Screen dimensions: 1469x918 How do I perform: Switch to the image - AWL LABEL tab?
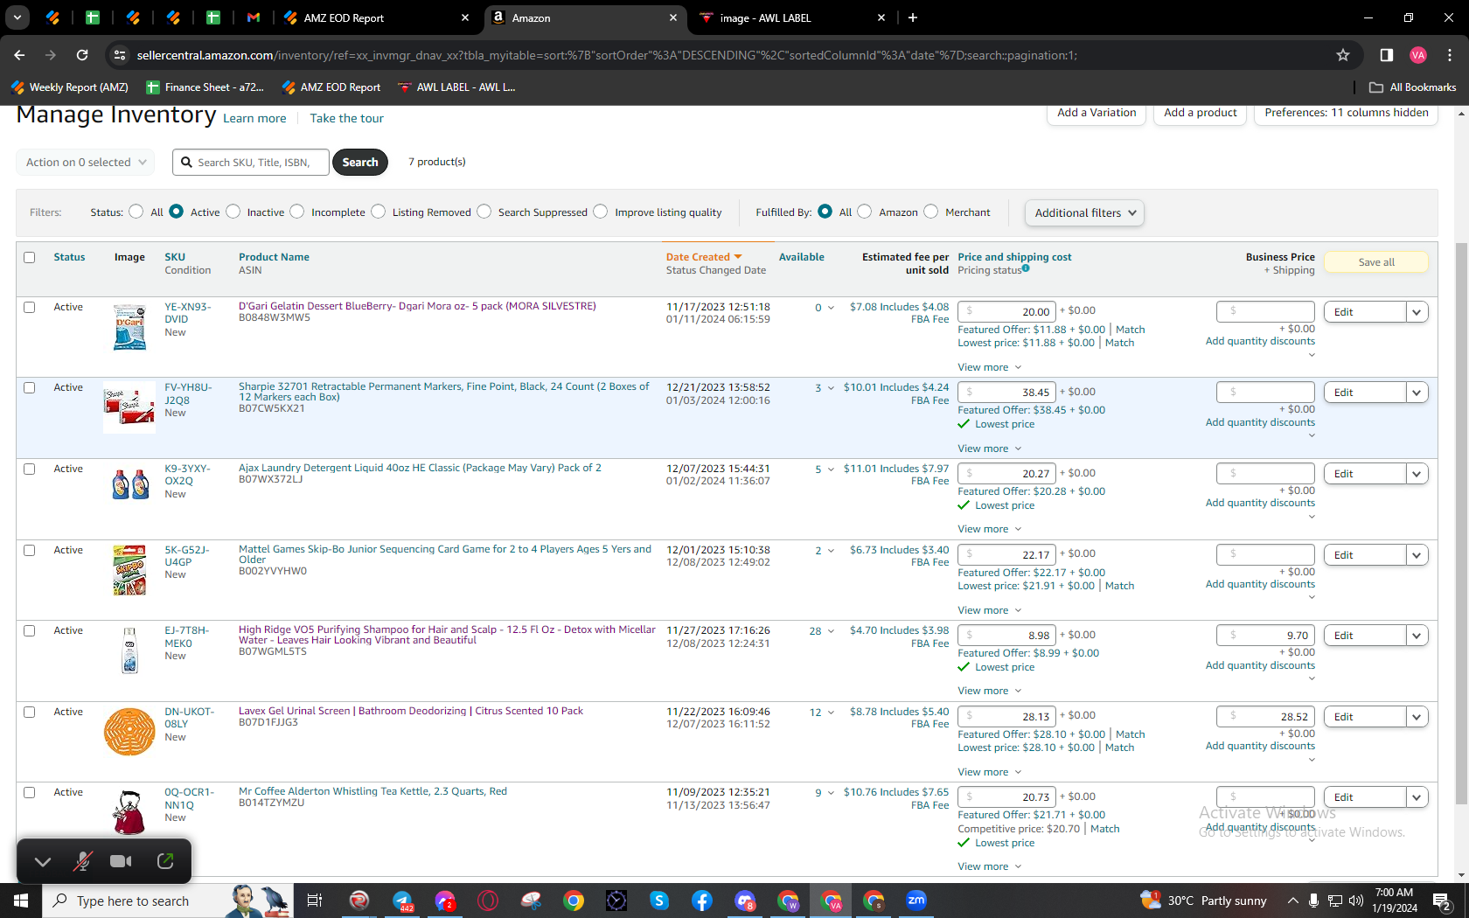coord(792,17)
